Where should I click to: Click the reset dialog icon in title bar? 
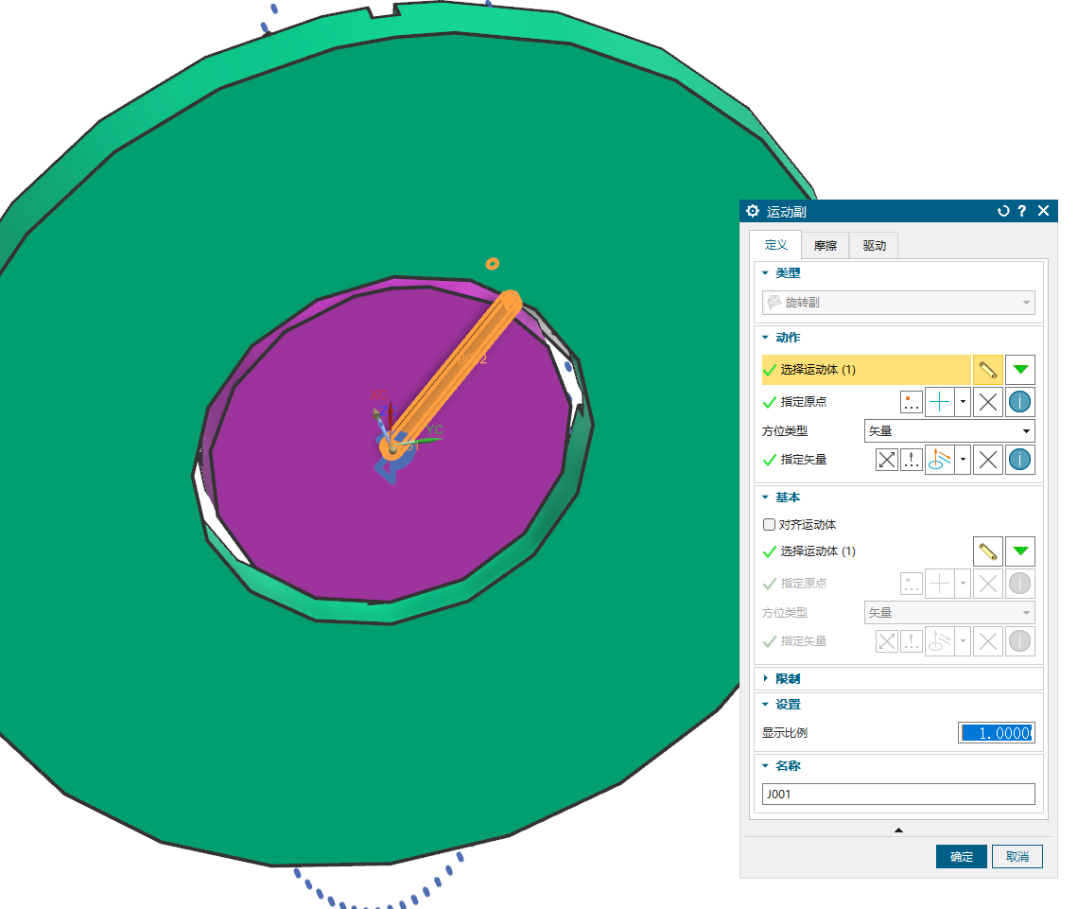pyautogui.click(x=1003, y=211)
